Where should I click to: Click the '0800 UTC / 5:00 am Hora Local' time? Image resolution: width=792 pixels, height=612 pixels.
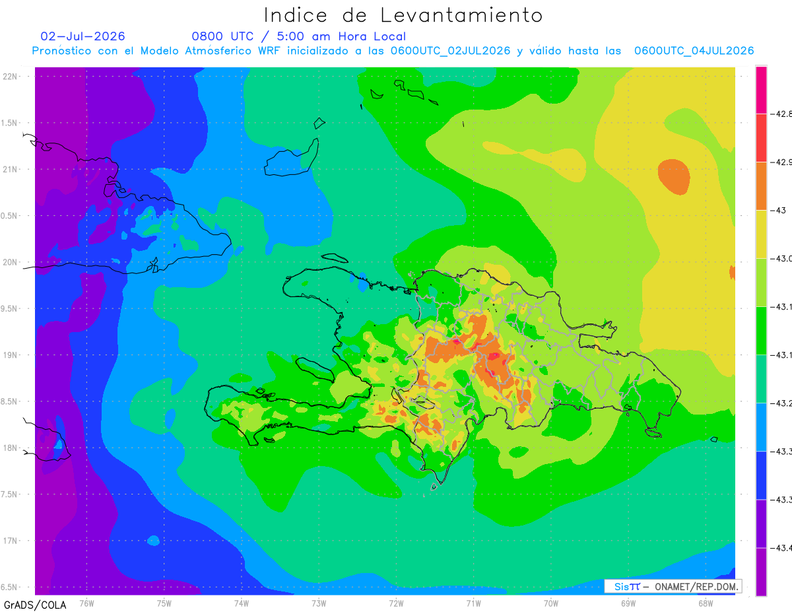tap(298, 36)
